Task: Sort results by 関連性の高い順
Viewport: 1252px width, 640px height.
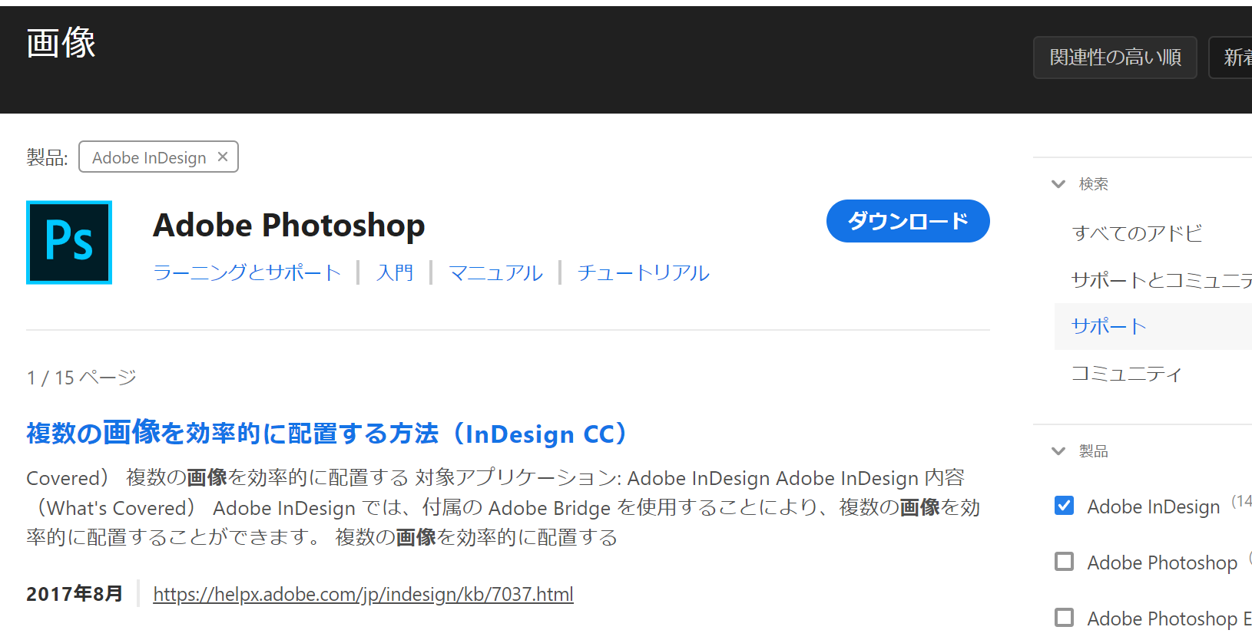Action: (x=1115, y=58)
